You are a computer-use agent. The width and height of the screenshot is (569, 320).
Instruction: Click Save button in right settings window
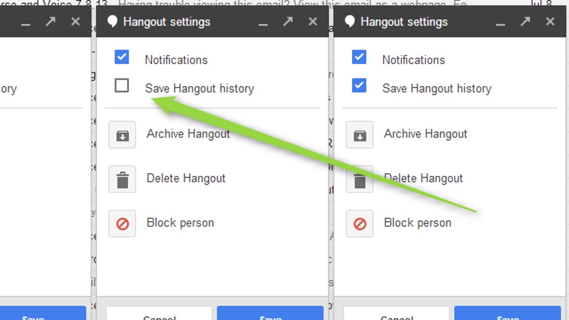coord(507,313)
